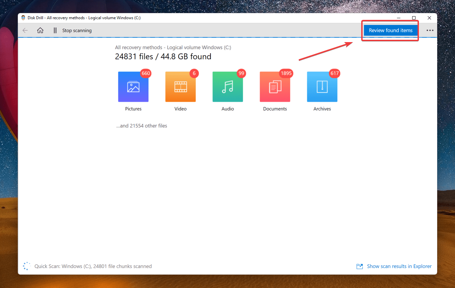This screenshot has width=455, height=288.
Task: Select the Documents label text
Action: tap(275, 109)
